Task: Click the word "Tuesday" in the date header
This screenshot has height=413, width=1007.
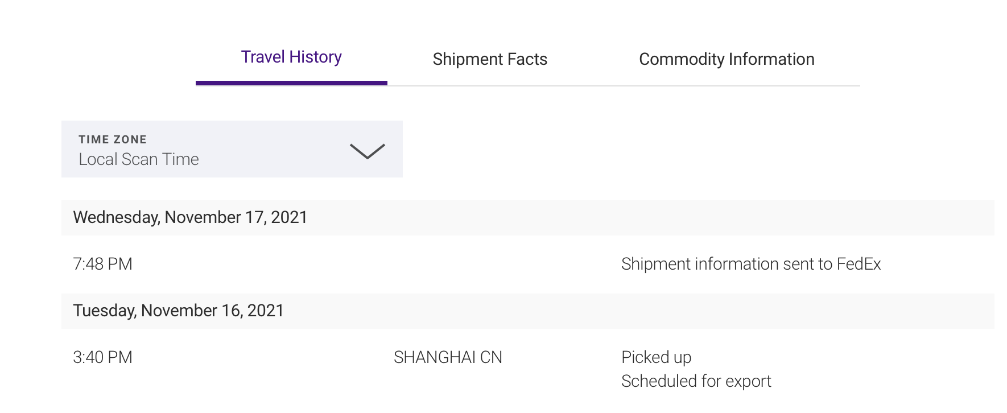Action: (104, 311)
